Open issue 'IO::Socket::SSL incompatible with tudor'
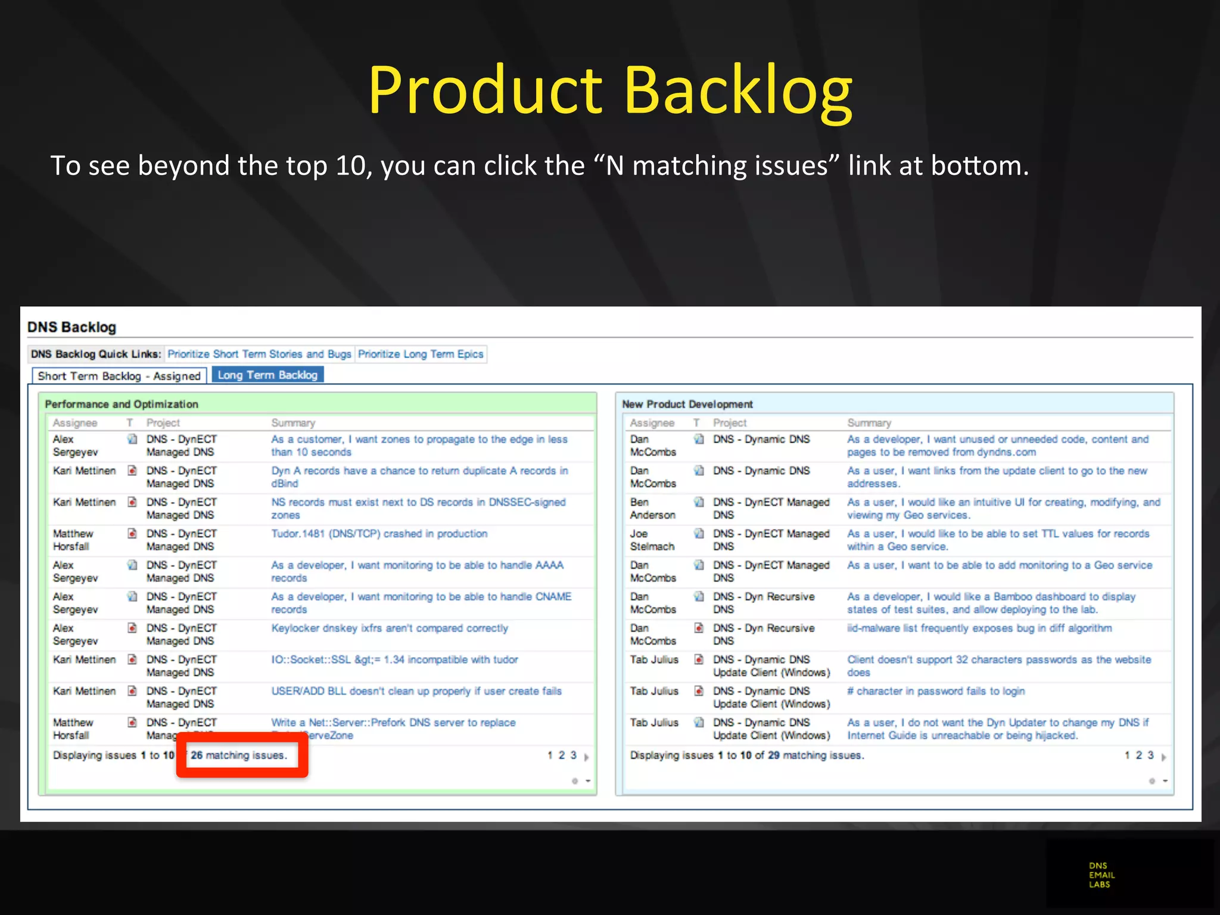Image resolution: width=1220 pixels, height=915 pixels. pos(394,660)
